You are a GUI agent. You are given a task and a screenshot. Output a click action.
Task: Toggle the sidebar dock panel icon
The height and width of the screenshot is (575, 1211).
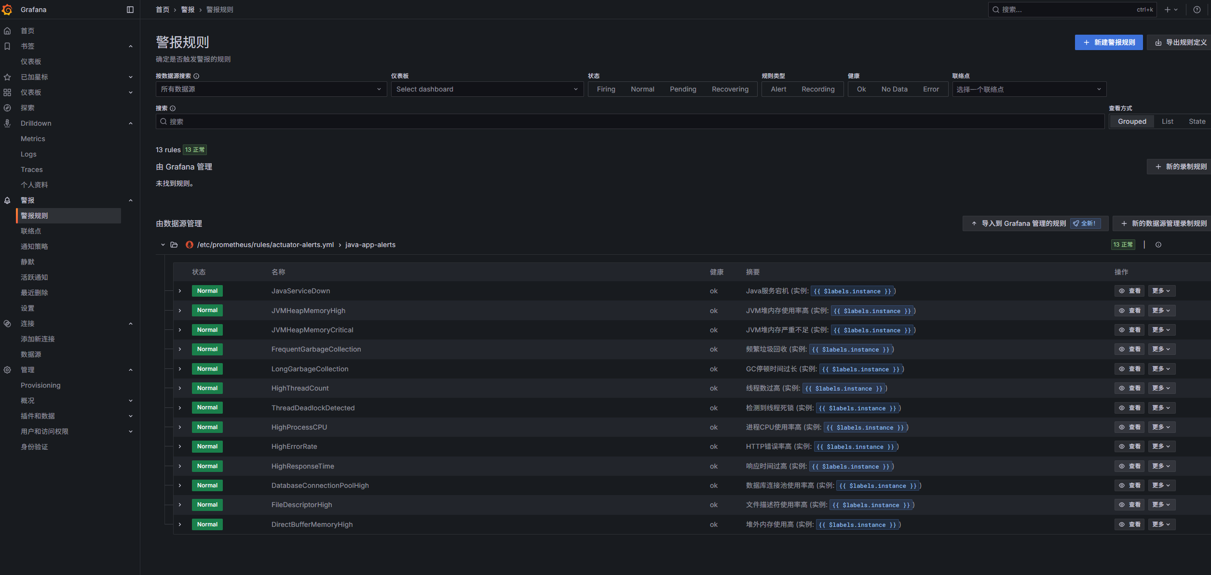pos(130,9)
